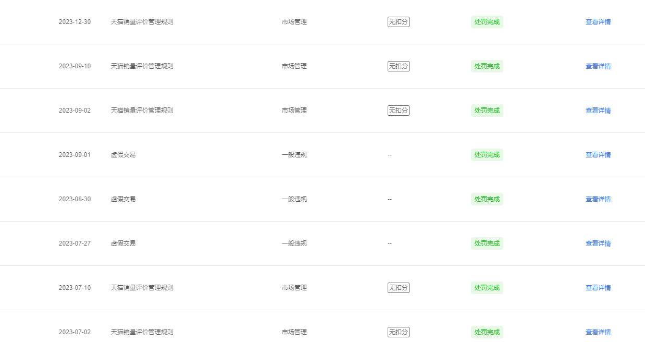Click 处罚完成 status badge for 2023-09-01
The height and width of the screenshot is (354, 645).
pyautogui.click(x=487, y=155)
